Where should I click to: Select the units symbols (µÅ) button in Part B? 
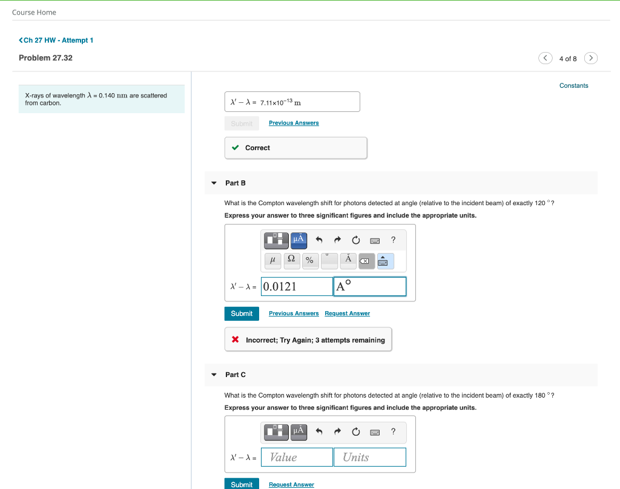click(298, 240)
